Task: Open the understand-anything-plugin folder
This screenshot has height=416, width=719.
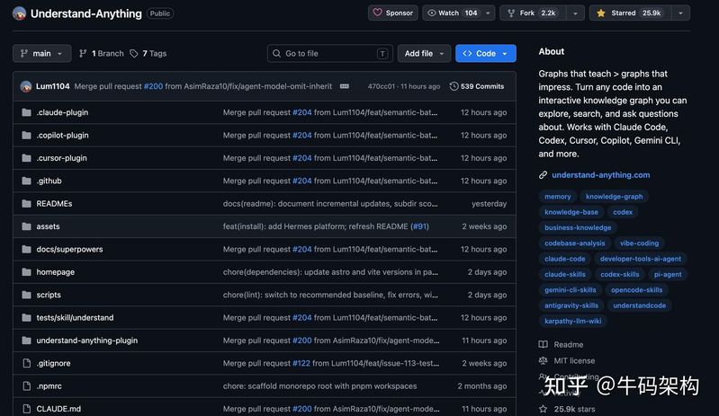Action: coord(87,341)
